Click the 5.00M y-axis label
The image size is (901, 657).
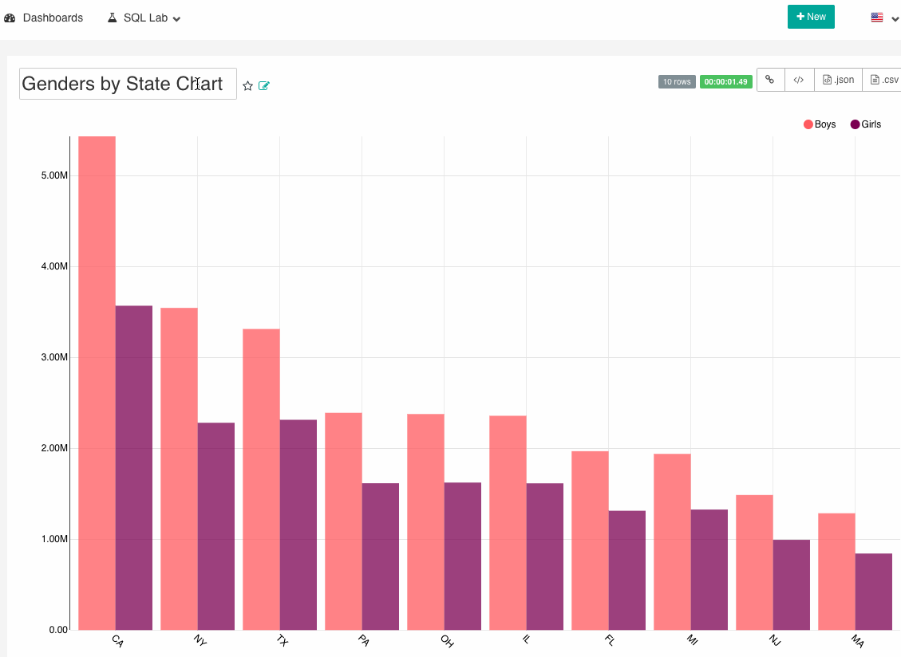click(x=54, y=175)
